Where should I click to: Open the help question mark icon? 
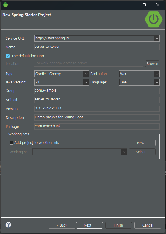tap(8, 225)
